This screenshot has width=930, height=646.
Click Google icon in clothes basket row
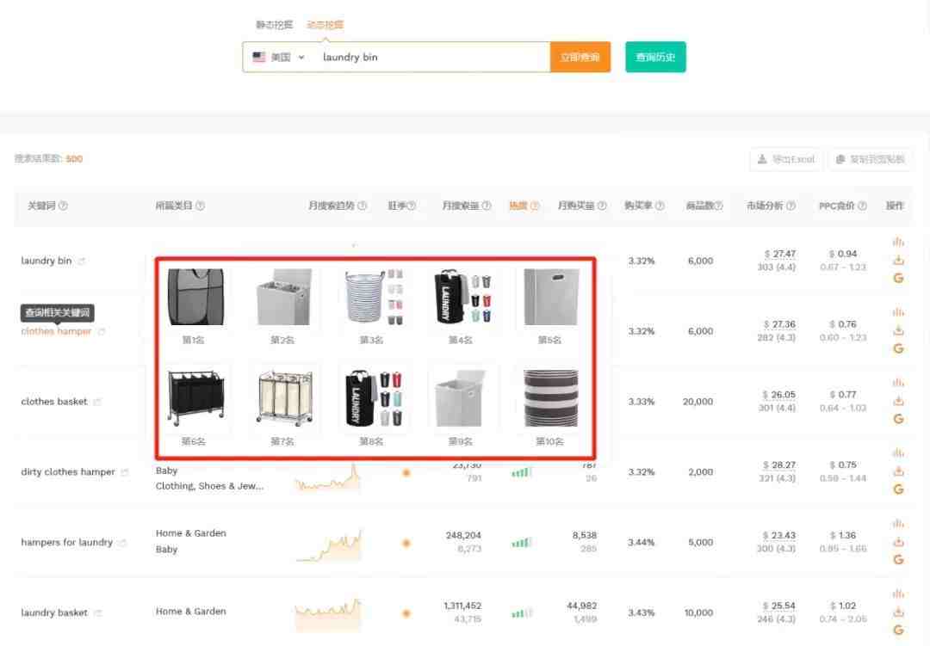point(898,419)
